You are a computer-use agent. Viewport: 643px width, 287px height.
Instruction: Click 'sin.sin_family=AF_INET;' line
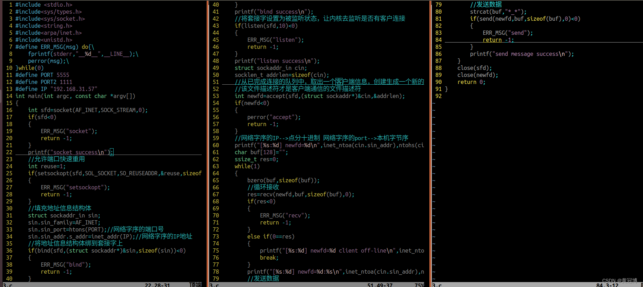tap(64, 222)
